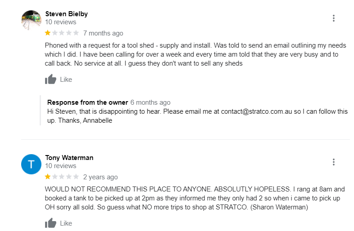Click the Tony Waterman reviewer name
The height and width of the screenshot is (231, 354).
pyautogui.click(x=69, y=158)
